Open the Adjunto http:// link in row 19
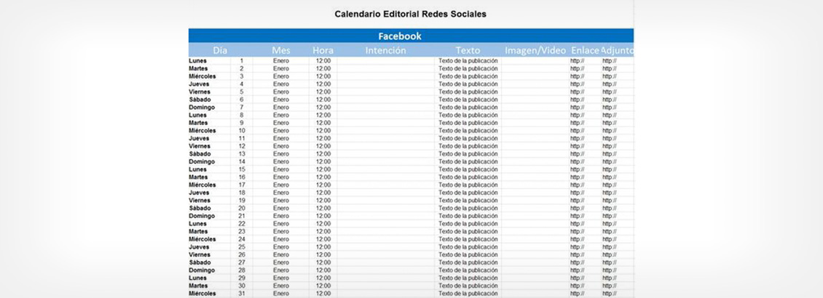 (x=610, y=201)
